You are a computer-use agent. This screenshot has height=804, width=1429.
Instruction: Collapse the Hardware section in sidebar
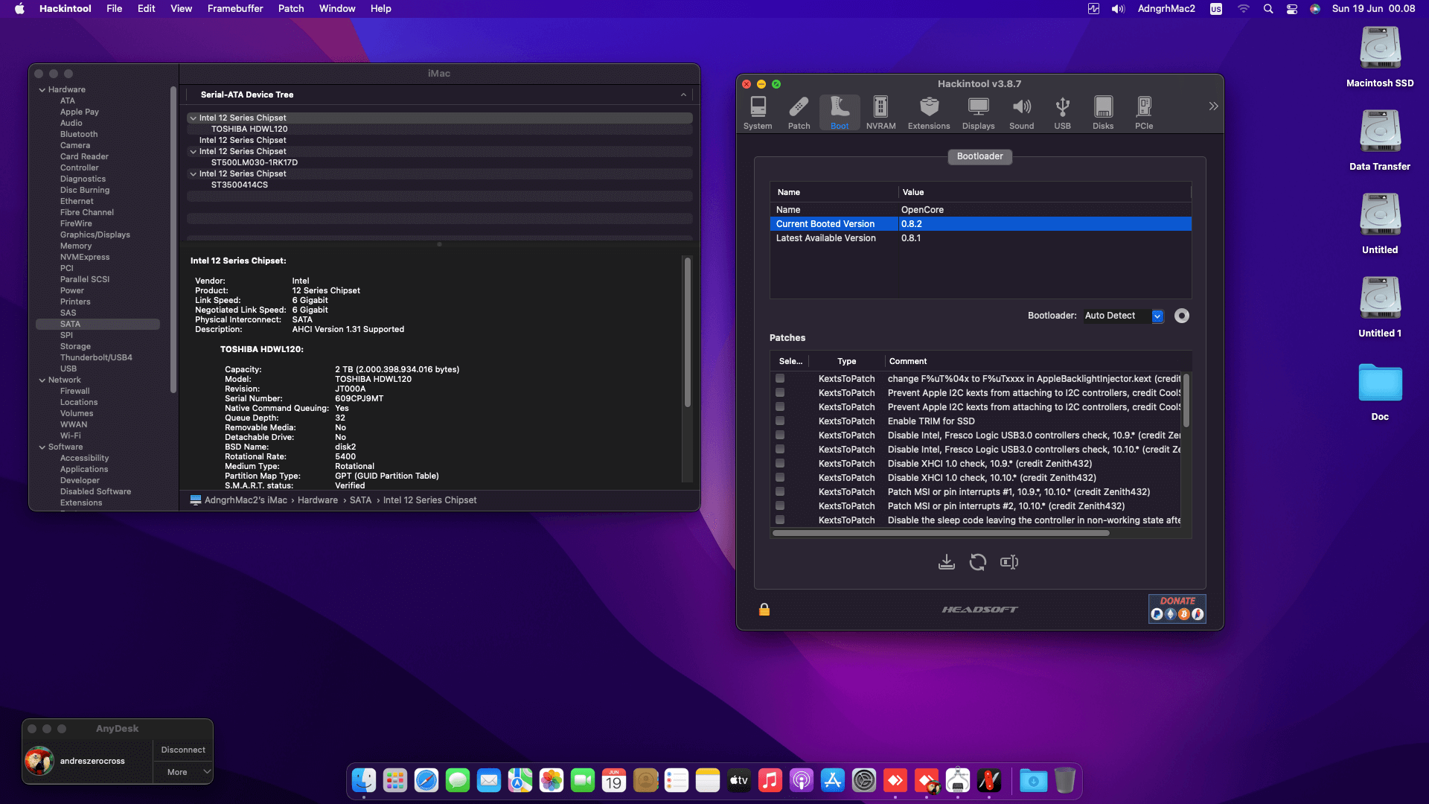pyautogui.click(x=42, y=89)
